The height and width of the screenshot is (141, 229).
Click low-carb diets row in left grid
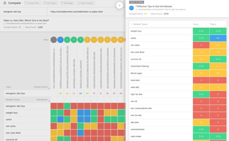[x=65, y=133]
